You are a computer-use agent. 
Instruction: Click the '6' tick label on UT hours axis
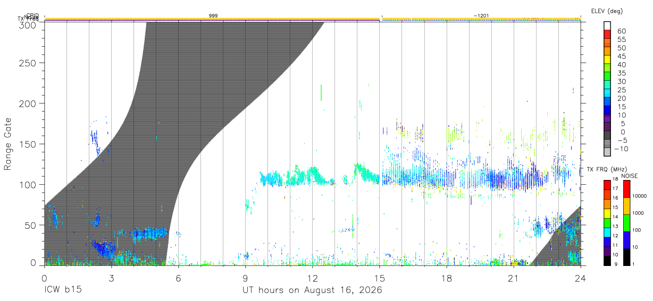click(x=178, y=278)
